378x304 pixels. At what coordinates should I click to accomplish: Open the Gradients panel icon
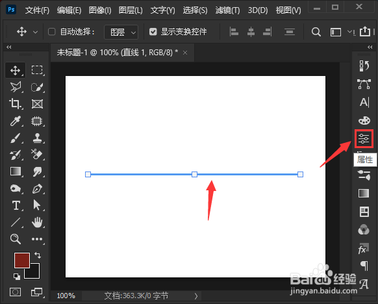point(364,194)
